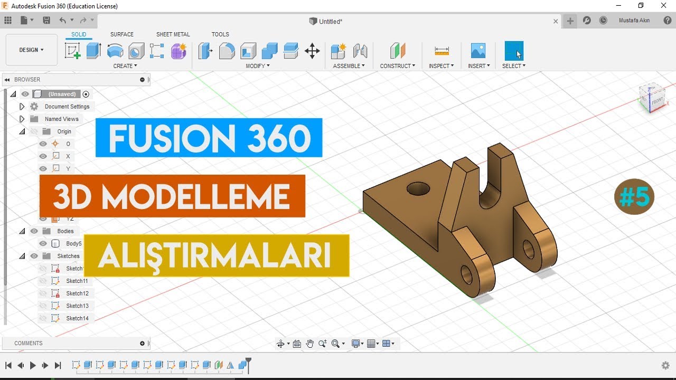676x380 pixels.
Task: Select the Pan hand tool
Action: [x=309, y=344]
